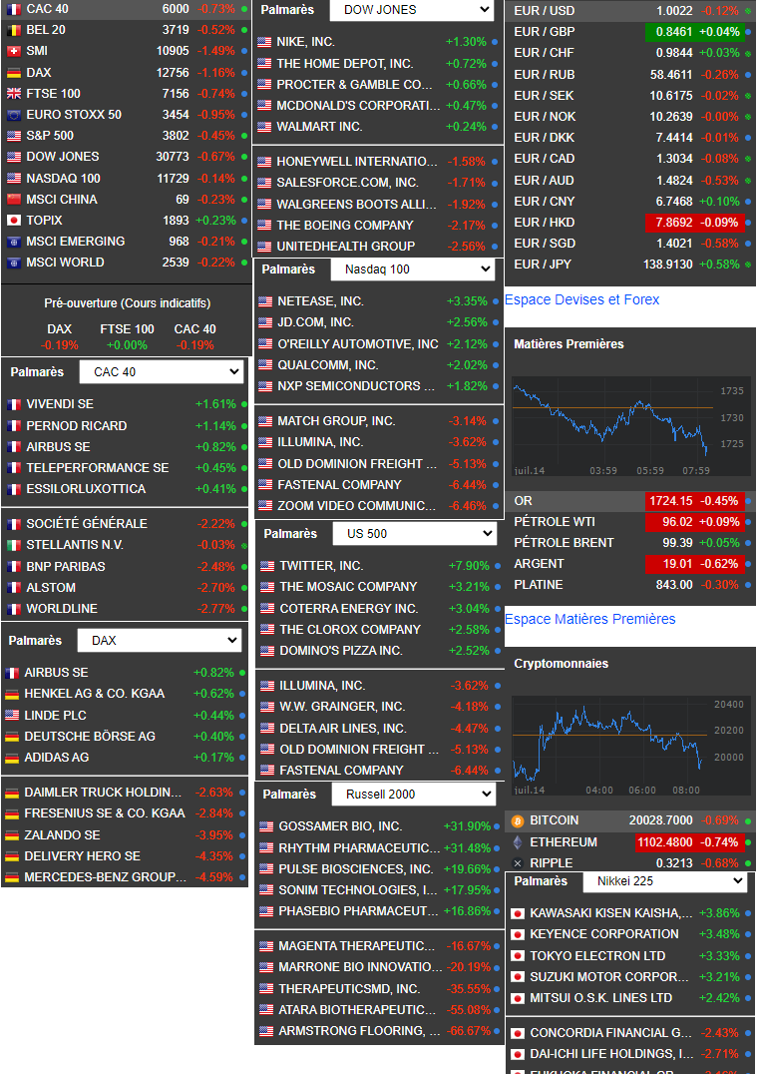Click the US flag icon beside LINDE PLC
The width and height of the screenshot is (760, 1074).
tap(12, 715)
